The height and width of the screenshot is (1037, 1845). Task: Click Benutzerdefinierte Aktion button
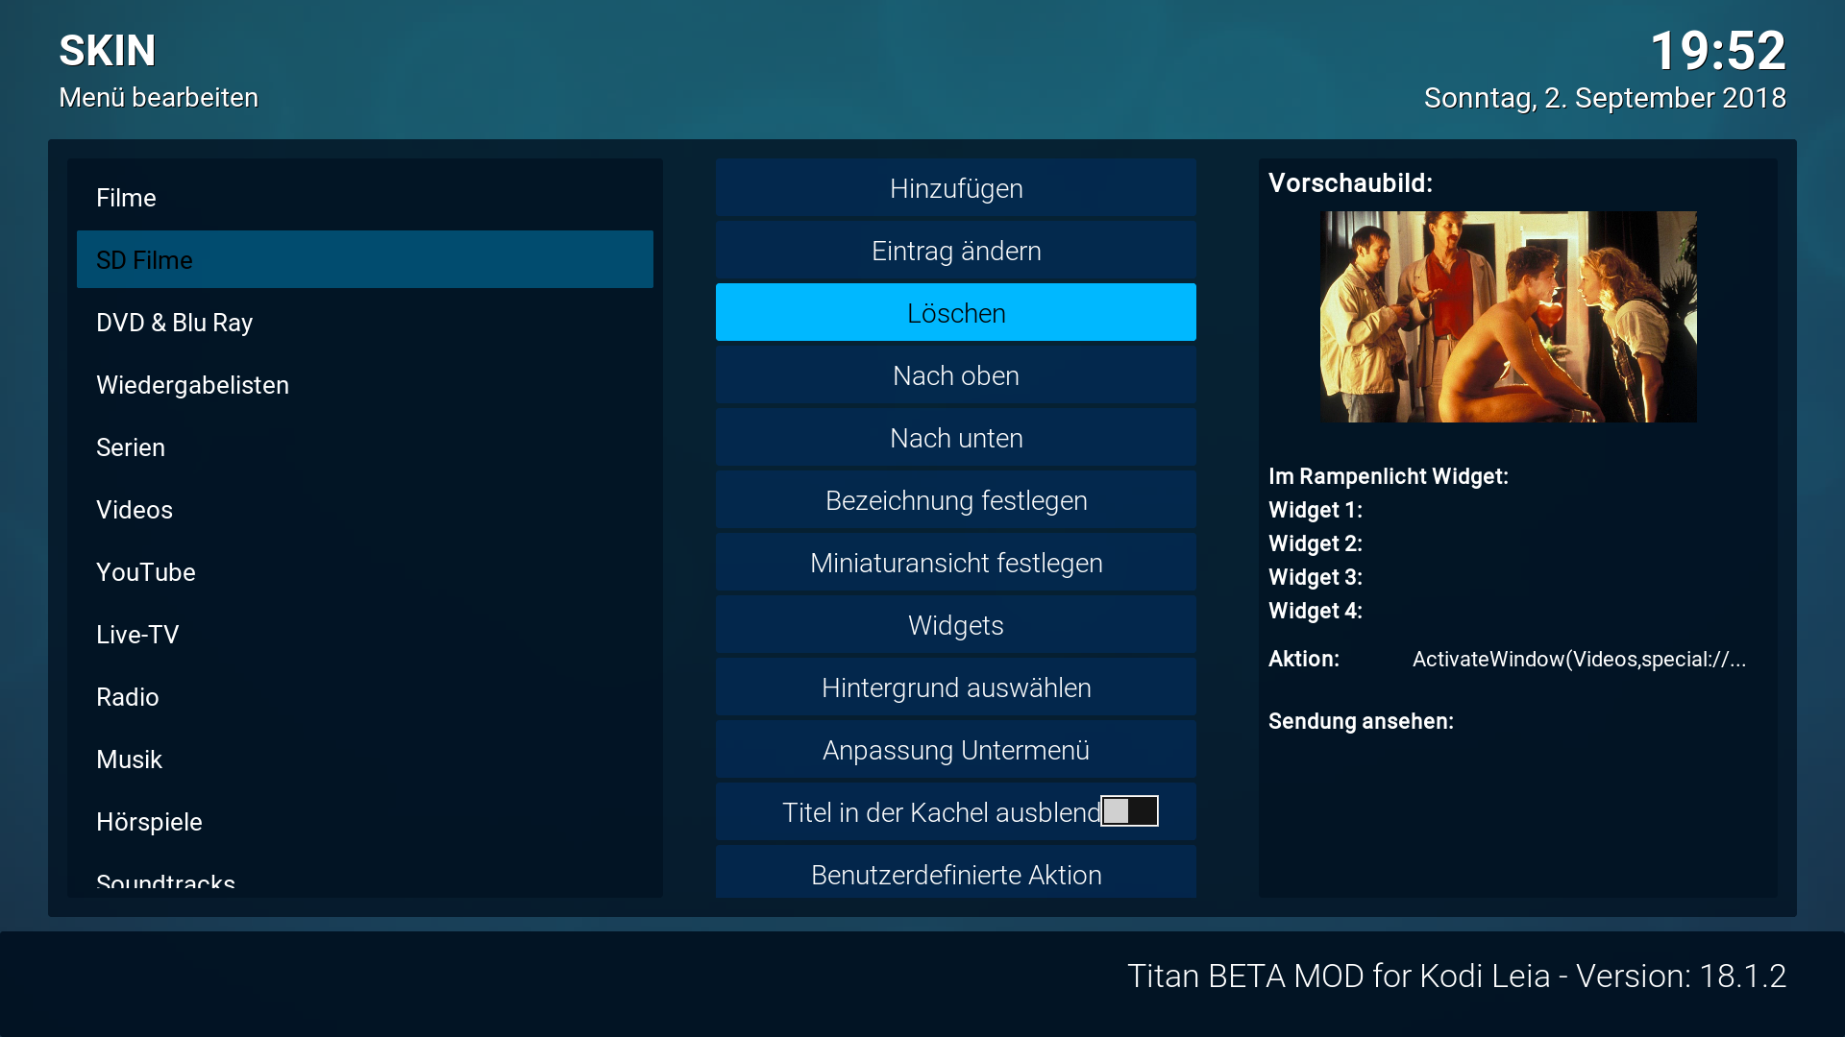point(956,872)
